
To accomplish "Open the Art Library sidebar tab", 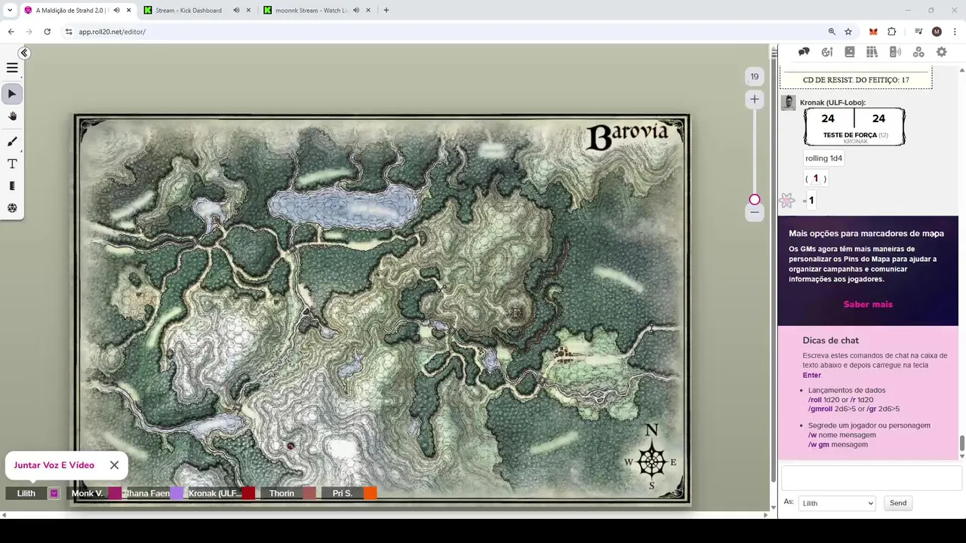I will (x=827, y=52).
